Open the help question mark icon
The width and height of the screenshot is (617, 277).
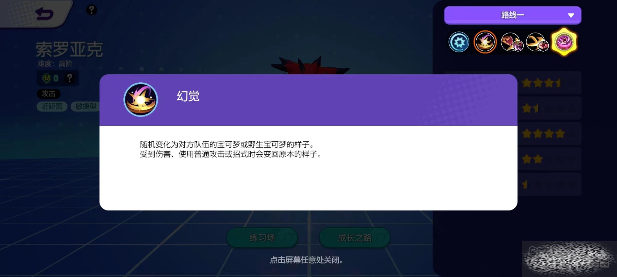pos(92,10)
